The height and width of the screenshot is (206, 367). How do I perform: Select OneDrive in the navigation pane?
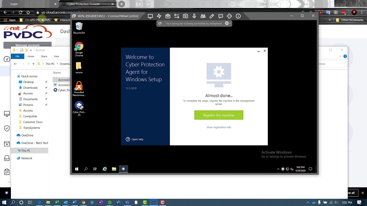click(27, 135)
